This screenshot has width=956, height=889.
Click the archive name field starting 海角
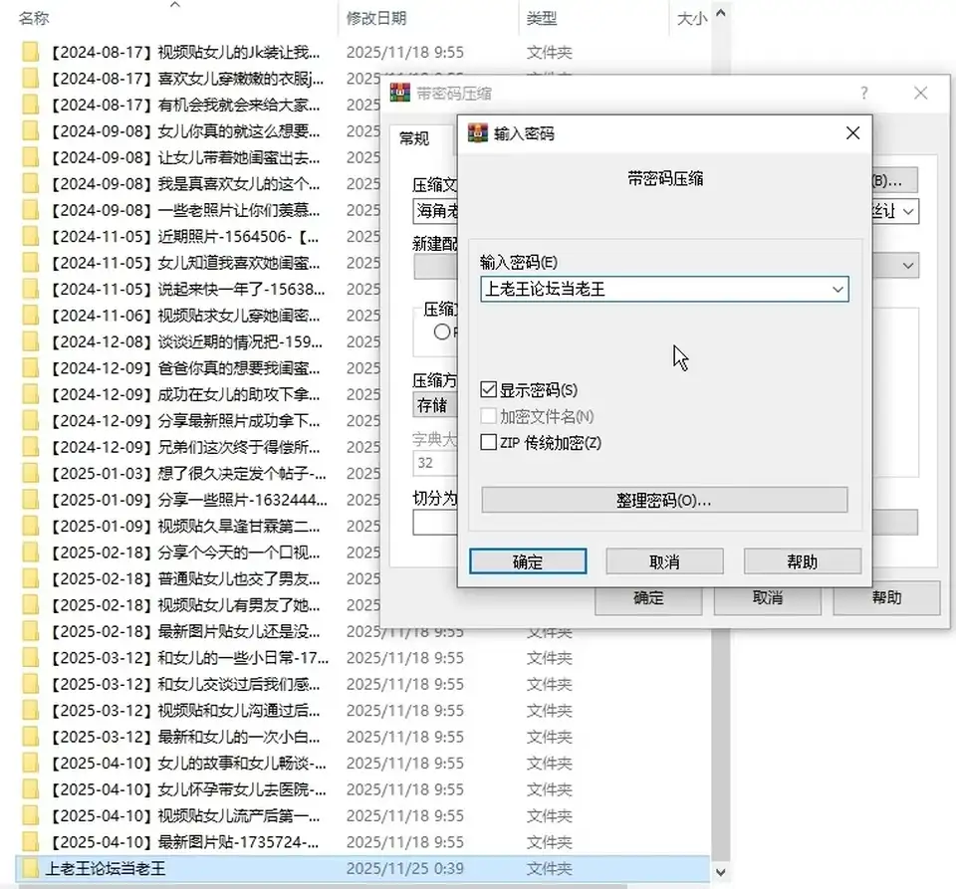click(x=435, y=211)
